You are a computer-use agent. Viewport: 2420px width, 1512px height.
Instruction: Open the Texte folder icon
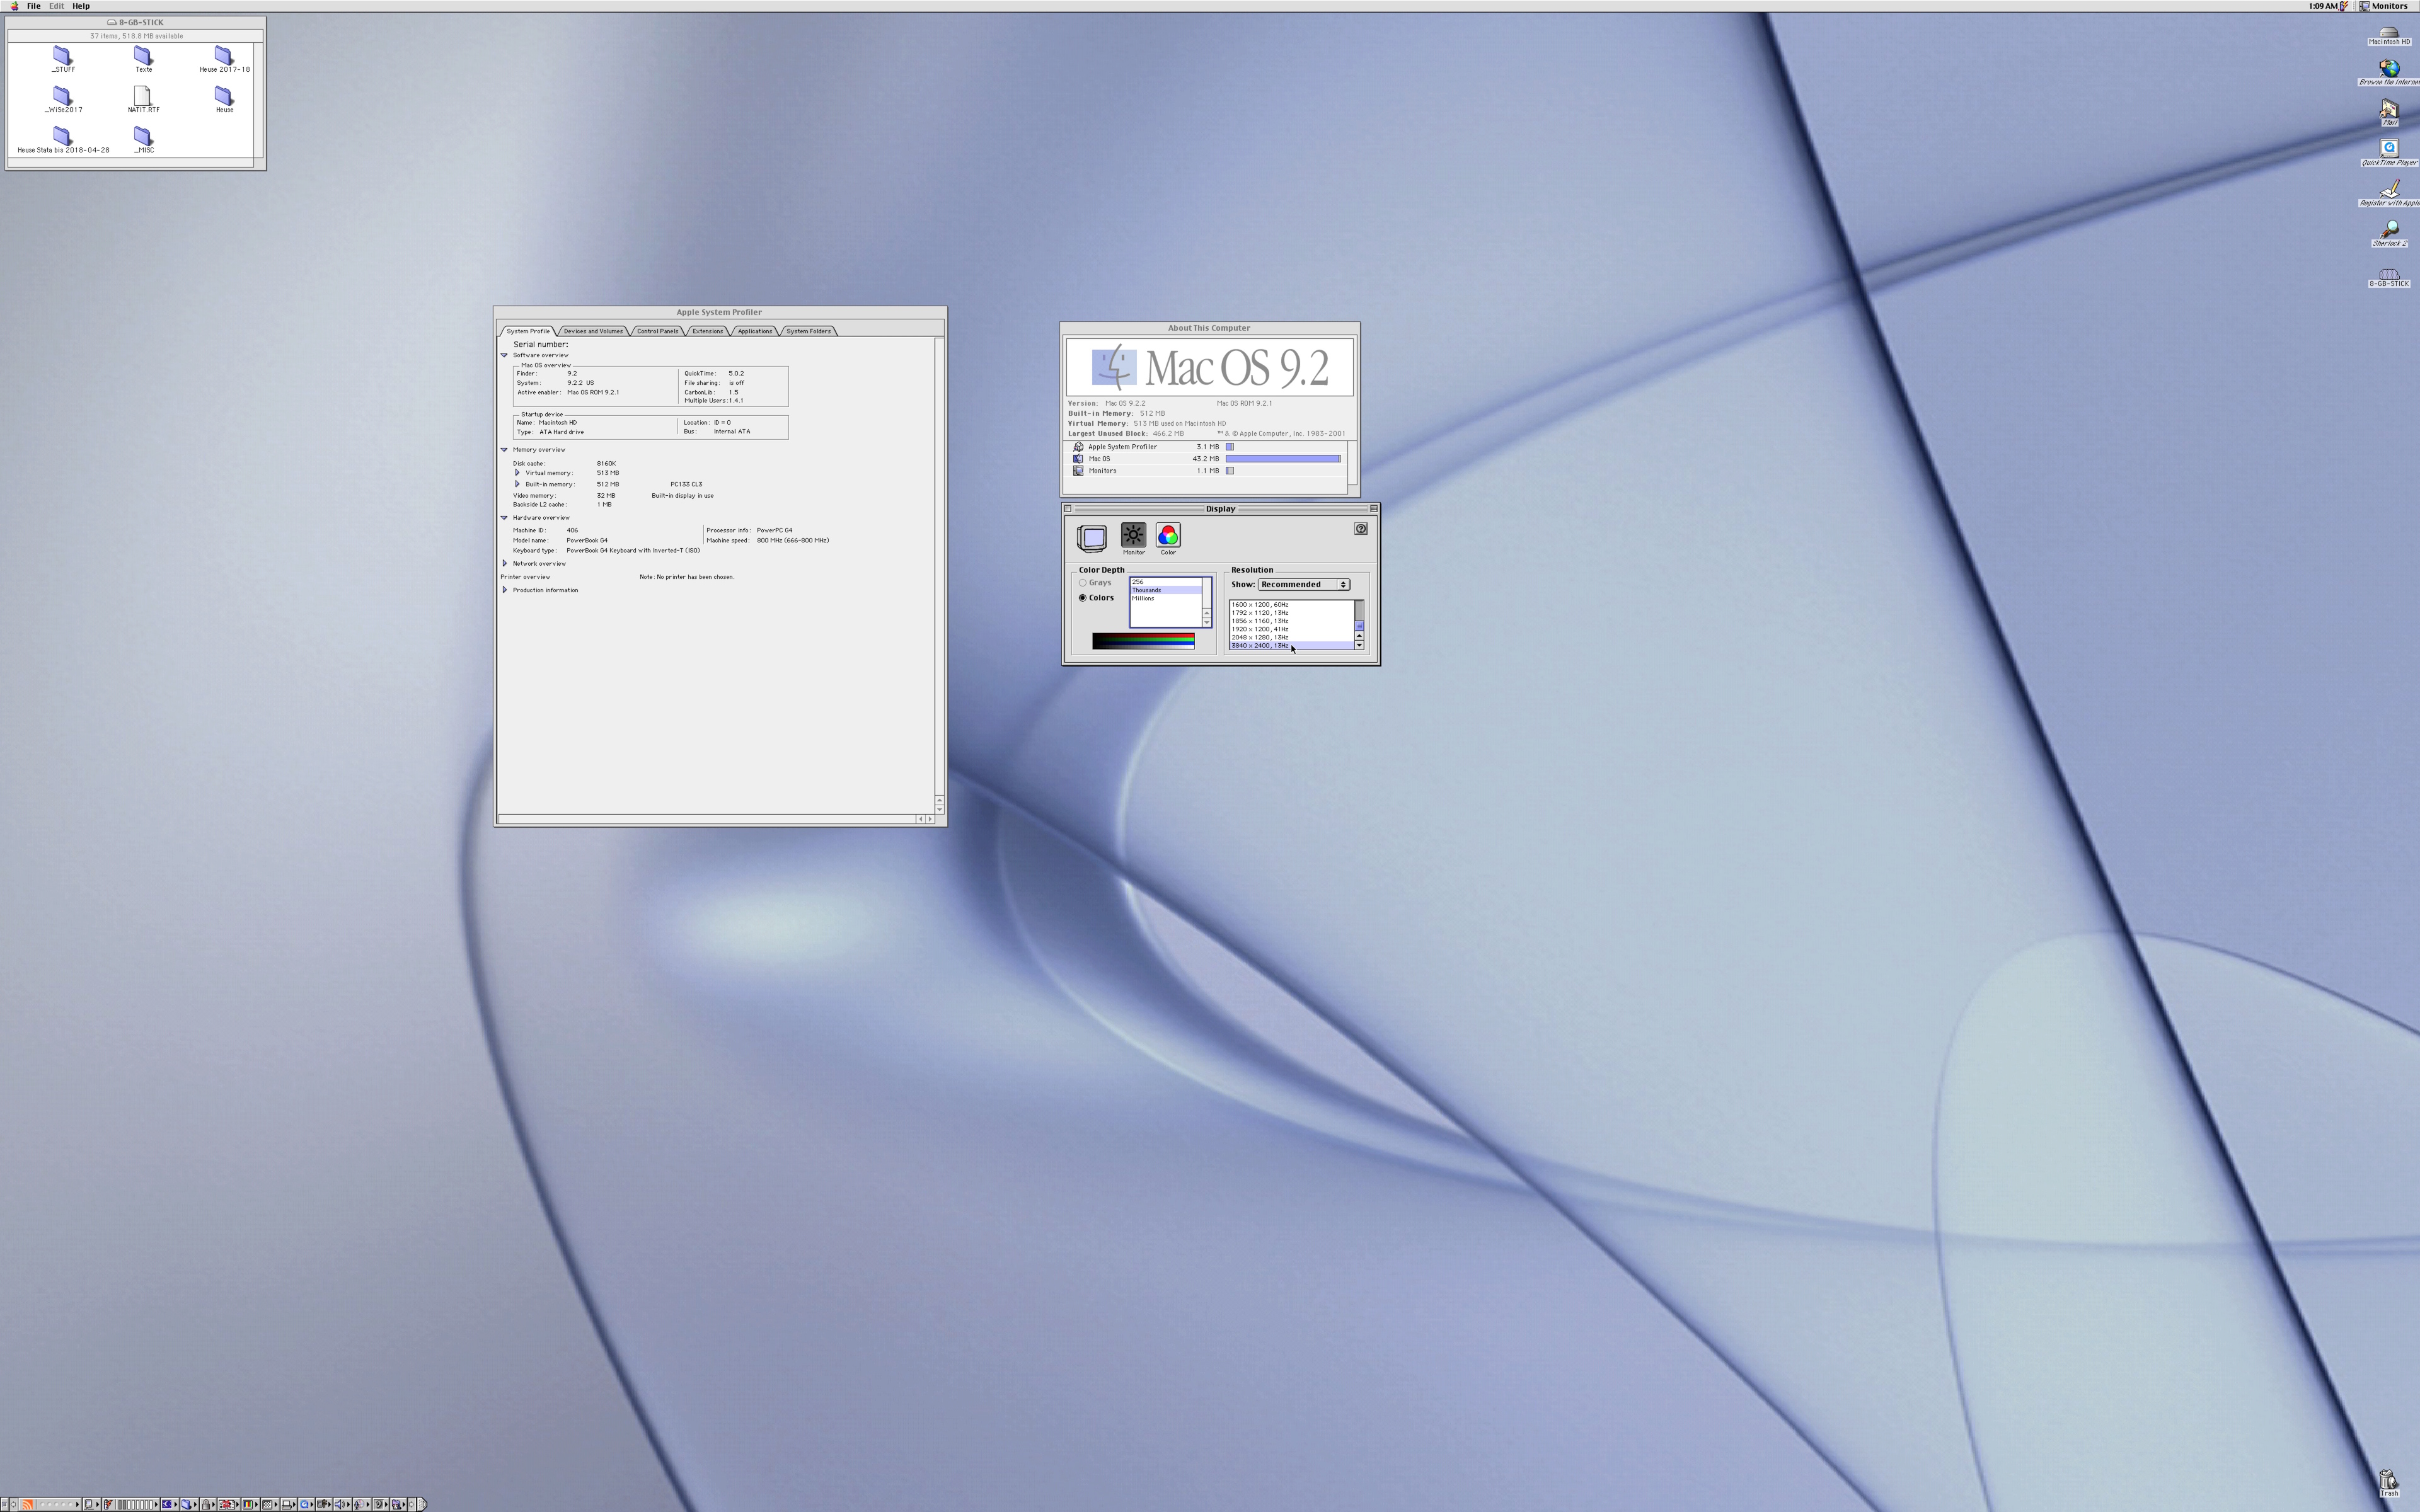tap(143, 57)
